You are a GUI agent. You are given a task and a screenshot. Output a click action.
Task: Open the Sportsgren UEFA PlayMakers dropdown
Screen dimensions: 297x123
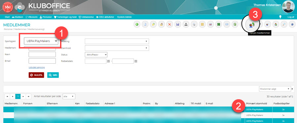[41, 41]
